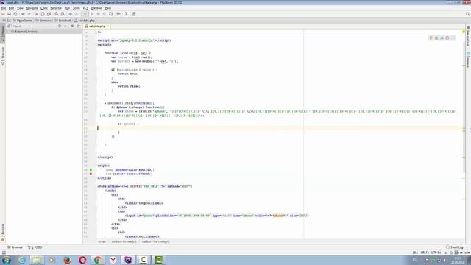
Task: Open the Help menu
Action: pyautogui.click(x=108, y=8)
